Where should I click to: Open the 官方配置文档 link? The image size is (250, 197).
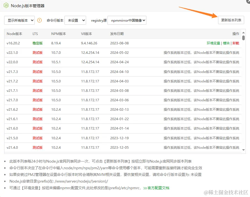click(x=156, y=188)
